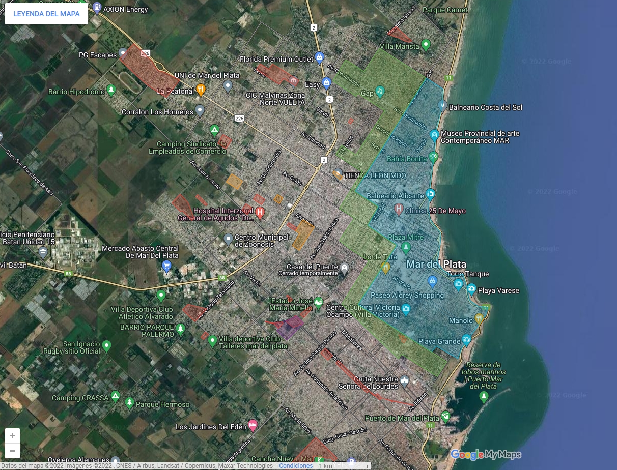Select the Playa Varese camera marker
Screen dimensions: 617x470
pos(471,290)
